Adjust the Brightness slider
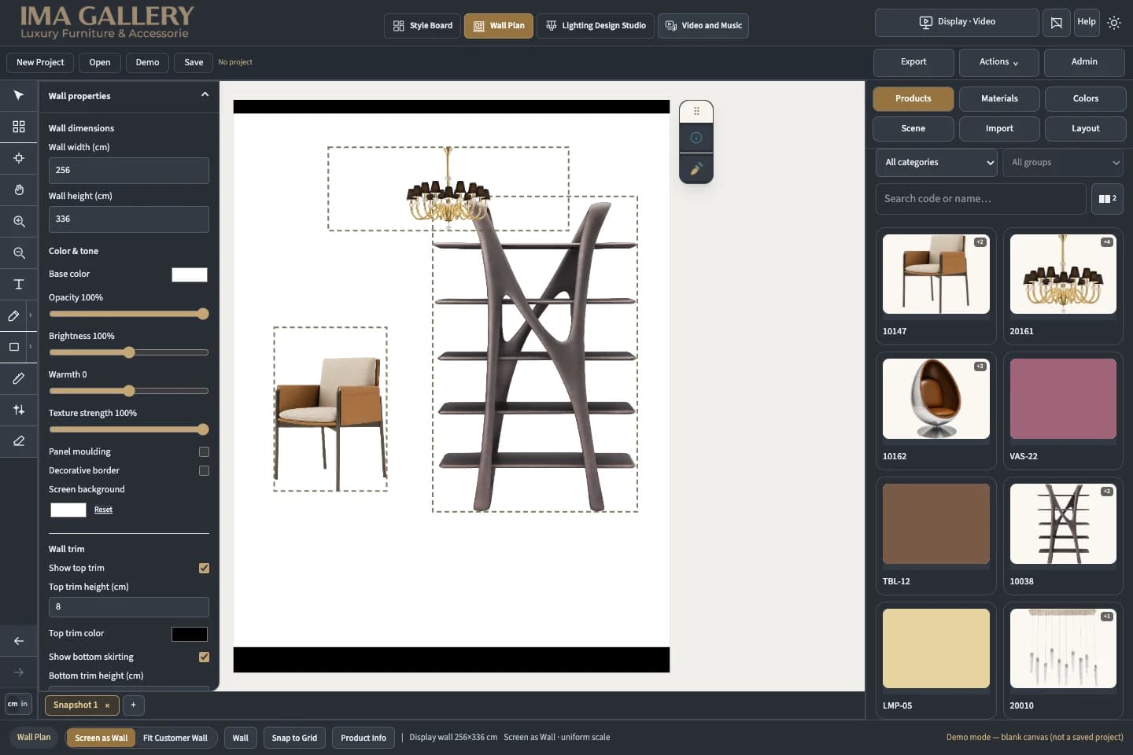 129,352
